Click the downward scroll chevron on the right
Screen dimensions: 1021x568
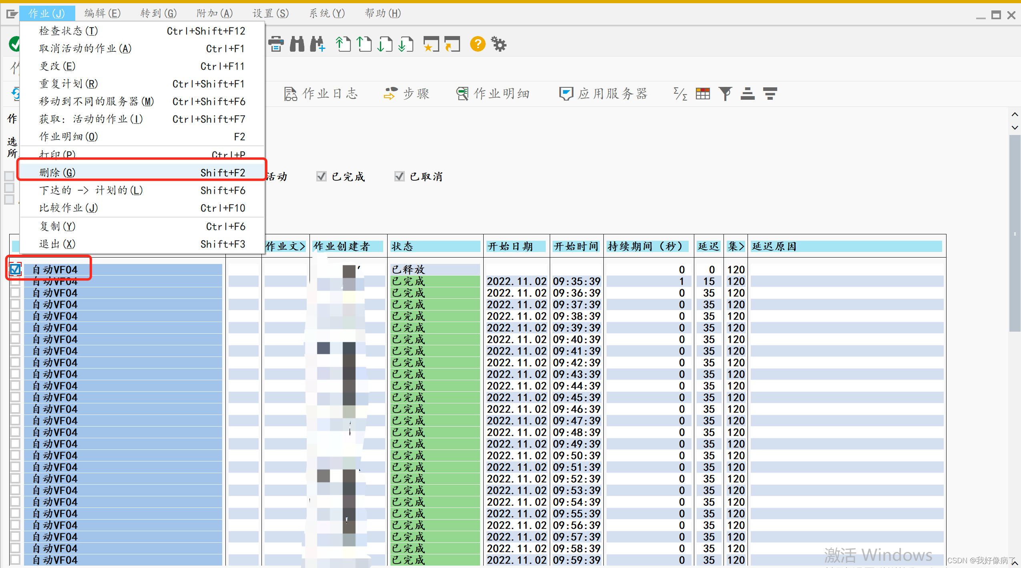coord(1015,128)
